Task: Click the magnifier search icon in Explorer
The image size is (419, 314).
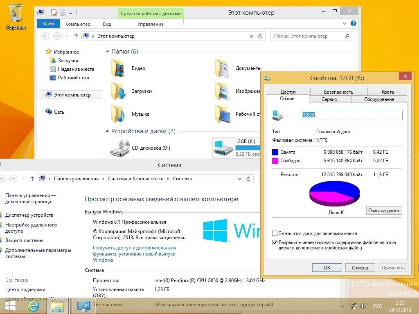Action: coord(347,36)
